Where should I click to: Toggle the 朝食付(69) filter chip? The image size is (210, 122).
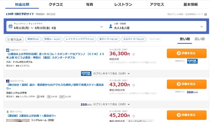[33, 39]
